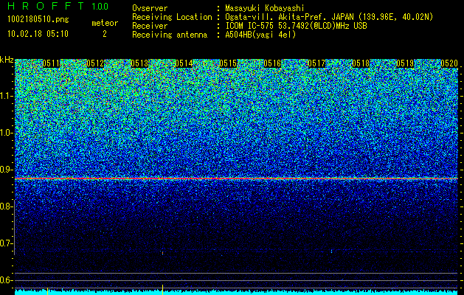This screenshot has height=295, width=464.
Task: Click the 1.0 kHz axis label
Action: click(6, 133)
